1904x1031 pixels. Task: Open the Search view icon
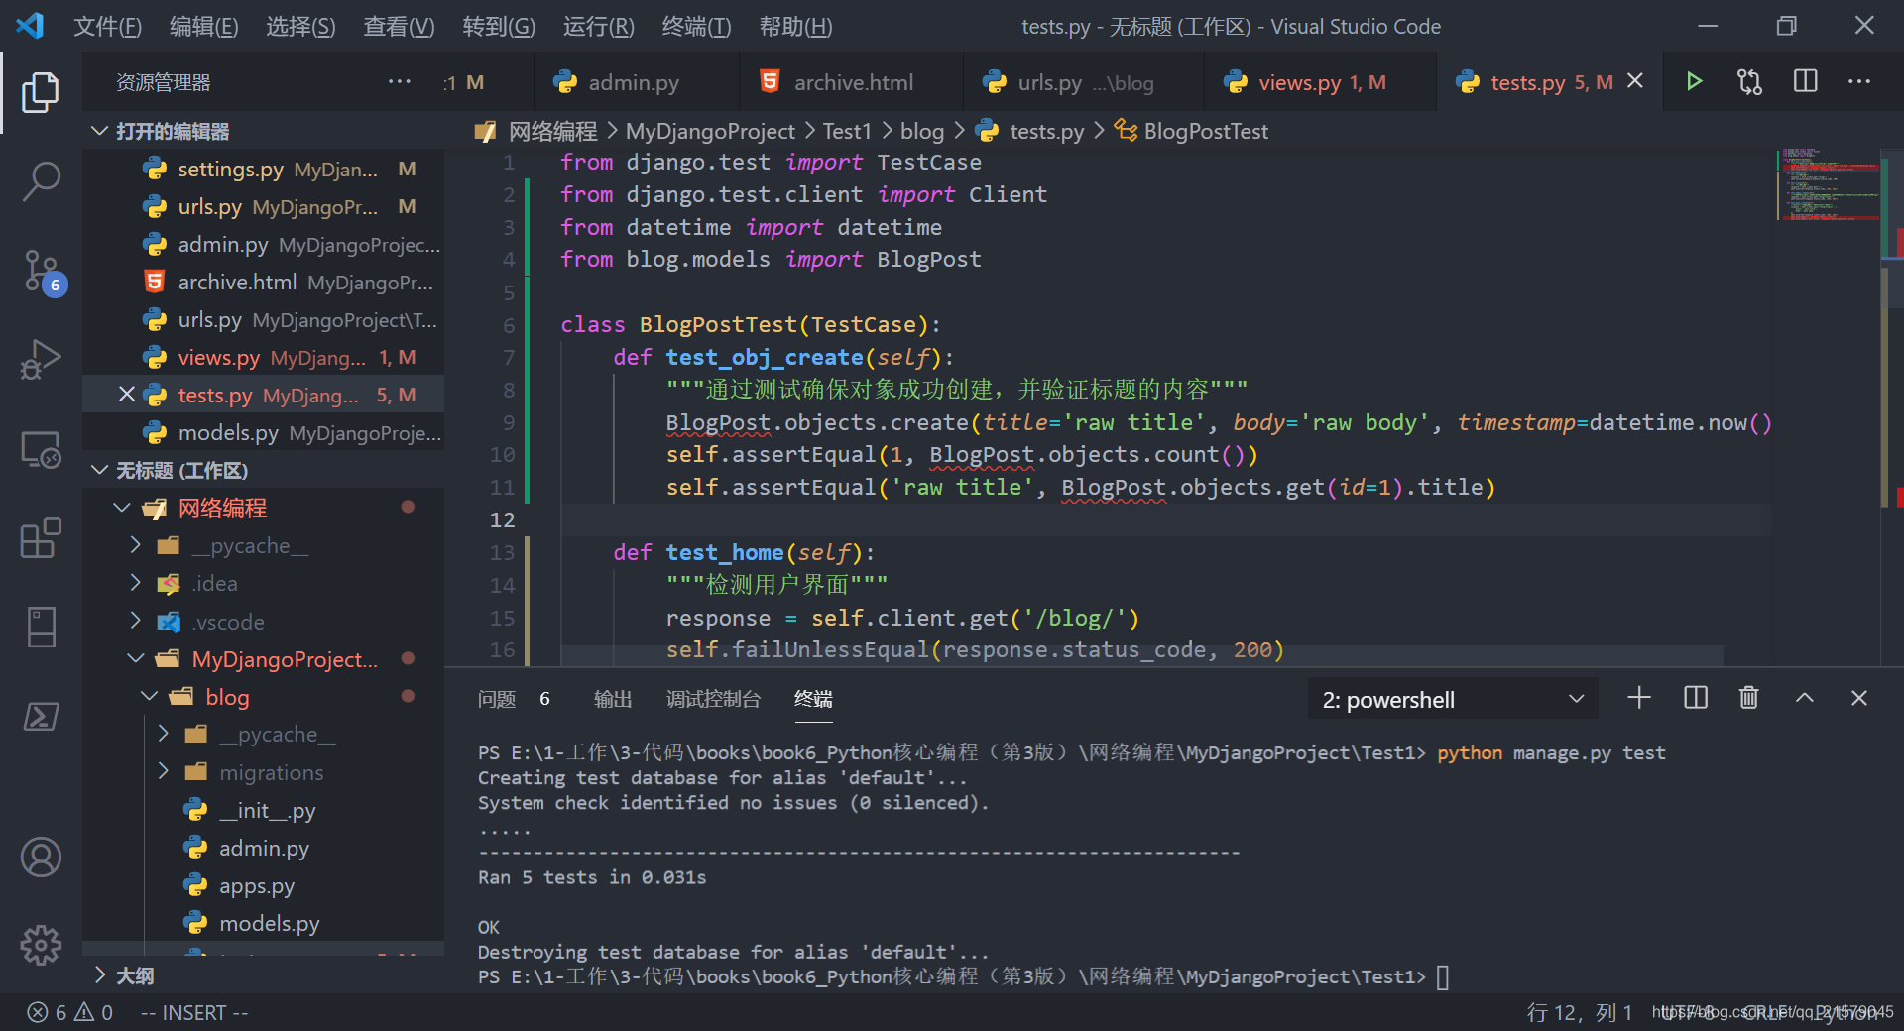point(41,181)
